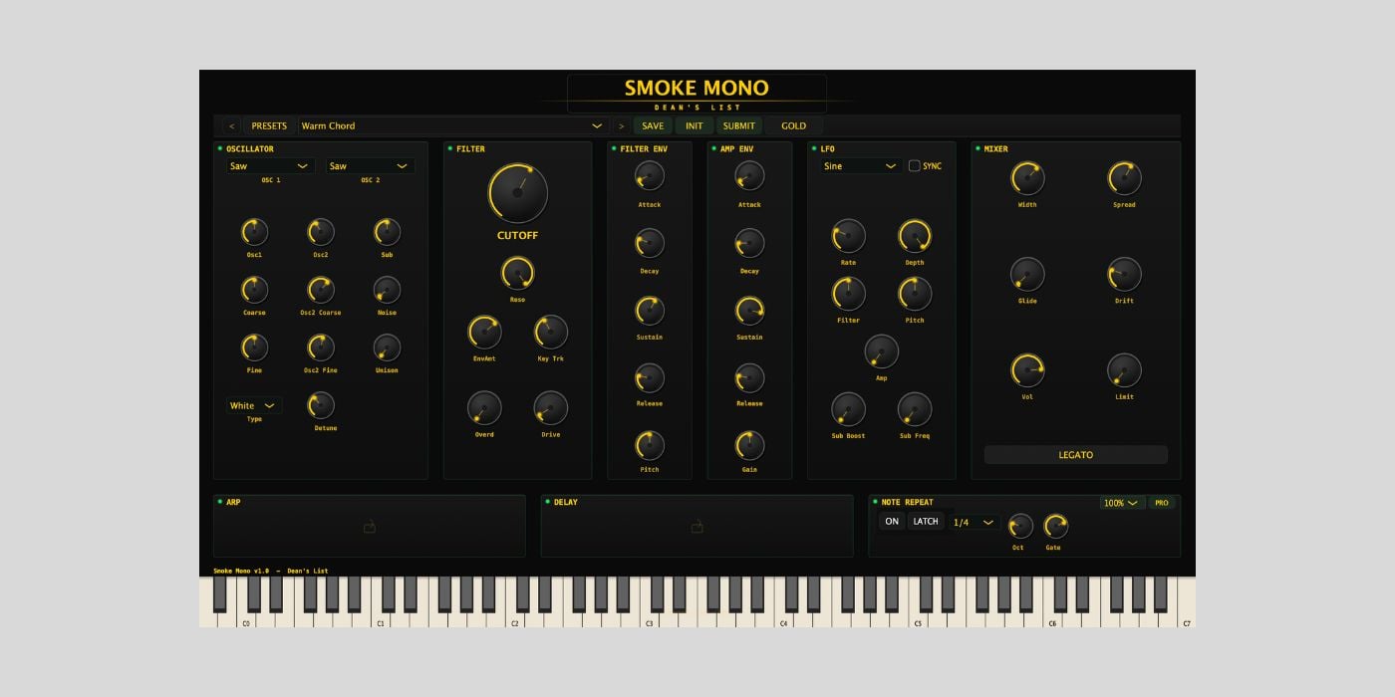Click SUBMIT in the top bar

(x=738, y=125)
